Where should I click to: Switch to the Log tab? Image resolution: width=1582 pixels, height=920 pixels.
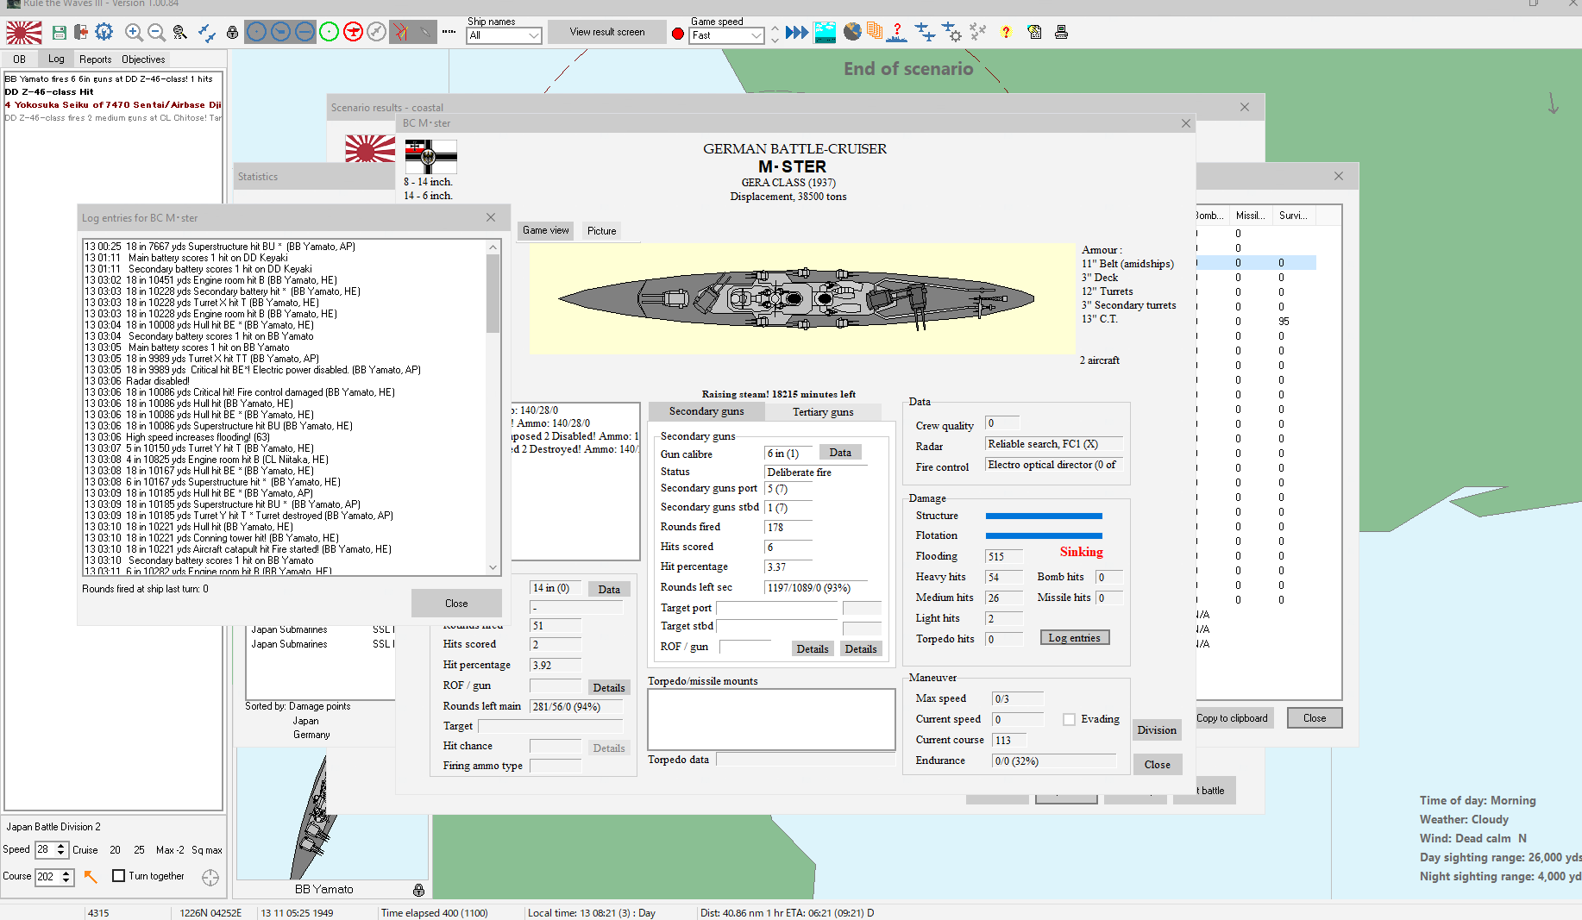pos(56,59)
